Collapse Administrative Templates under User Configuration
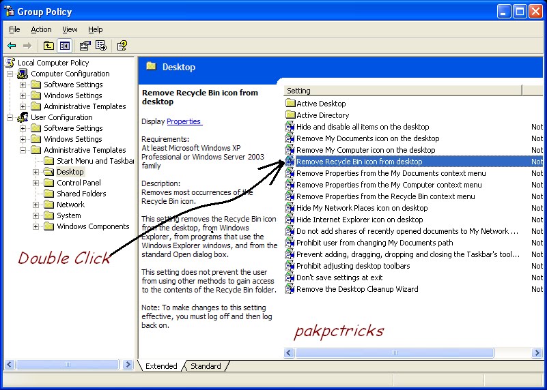Viewport: 547px width, 390px height. click(x=23, y=150)
